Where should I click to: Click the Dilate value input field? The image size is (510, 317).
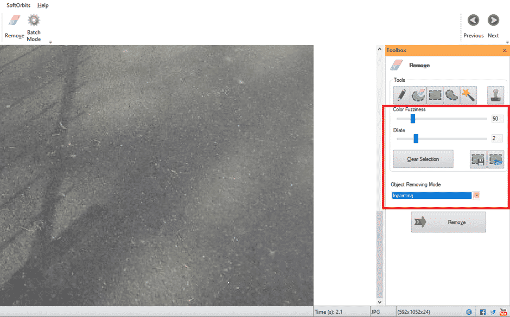click(x=496, y=138)
